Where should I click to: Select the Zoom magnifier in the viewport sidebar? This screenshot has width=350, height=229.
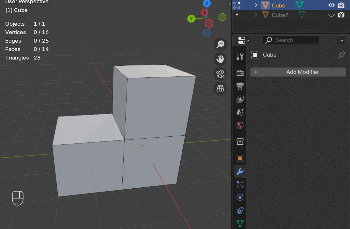click(x=220, y=44)
